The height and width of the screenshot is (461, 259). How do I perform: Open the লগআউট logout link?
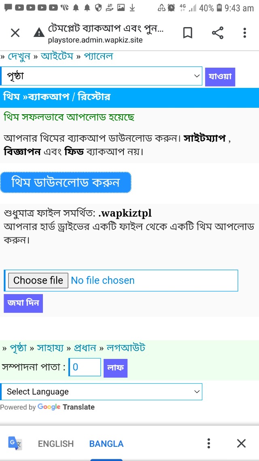pos(126,348)
